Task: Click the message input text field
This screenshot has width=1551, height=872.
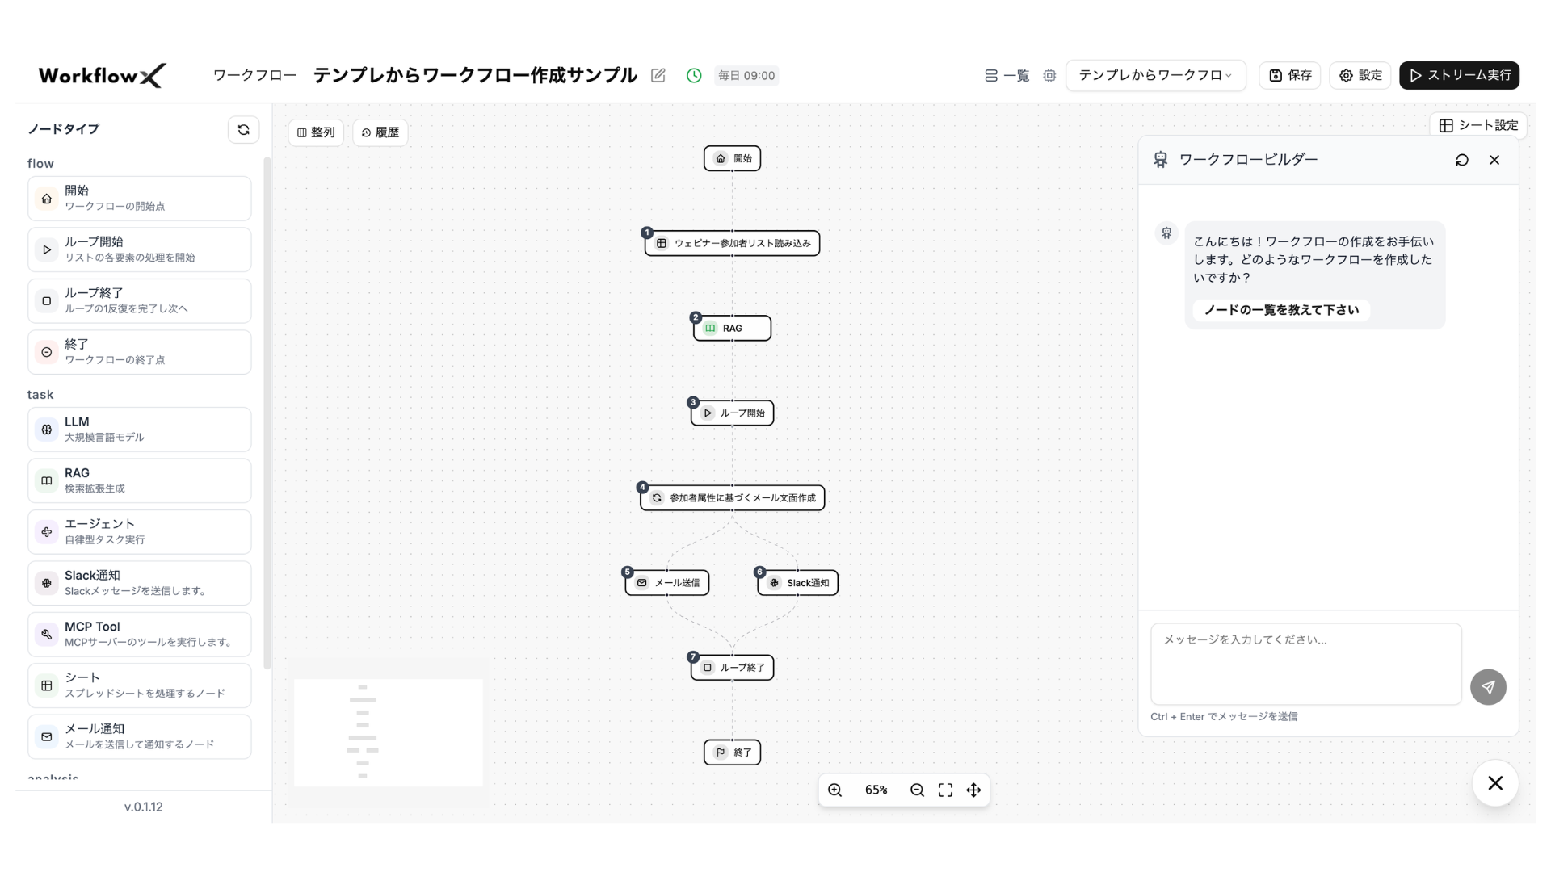Action: tap(1305, 663)
